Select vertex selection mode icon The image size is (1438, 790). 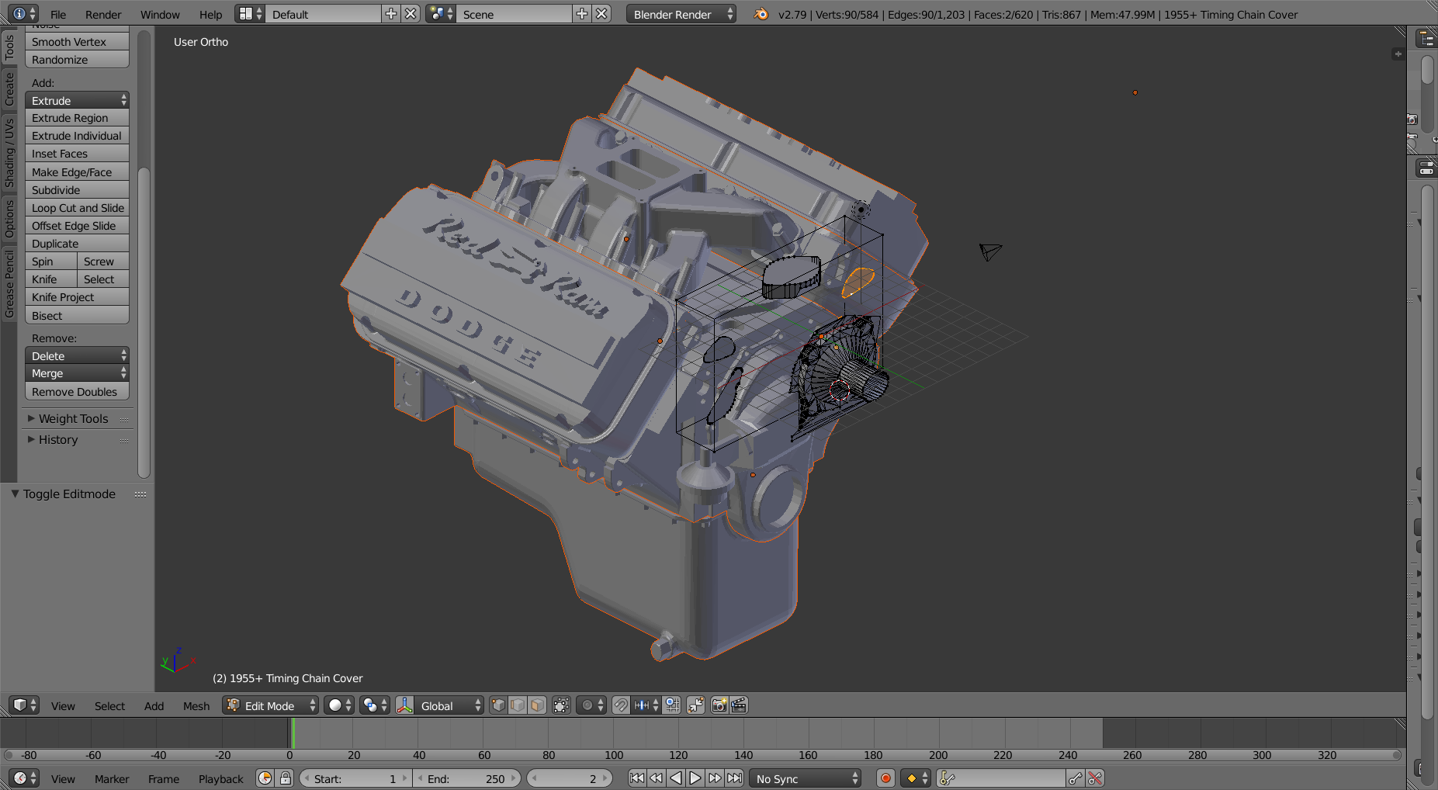pyautogui.click(x=498, y=705)
